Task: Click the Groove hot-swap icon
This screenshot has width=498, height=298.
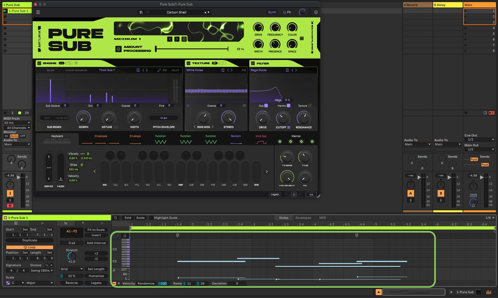Action: coord(46,265)
